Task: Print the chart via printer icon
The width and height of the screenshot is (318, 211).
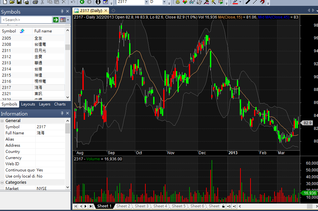Action: 35,2
